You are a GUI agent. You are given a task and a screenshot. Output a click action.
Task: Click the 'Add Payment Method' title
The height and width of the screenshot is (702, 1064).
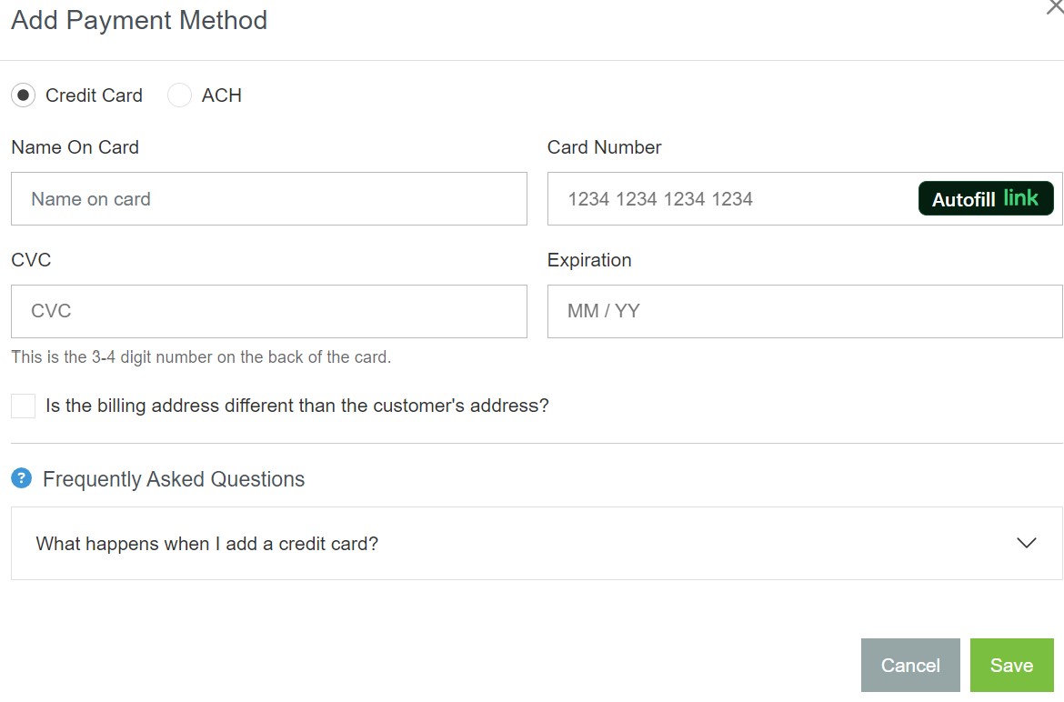[x=139, y=20]
